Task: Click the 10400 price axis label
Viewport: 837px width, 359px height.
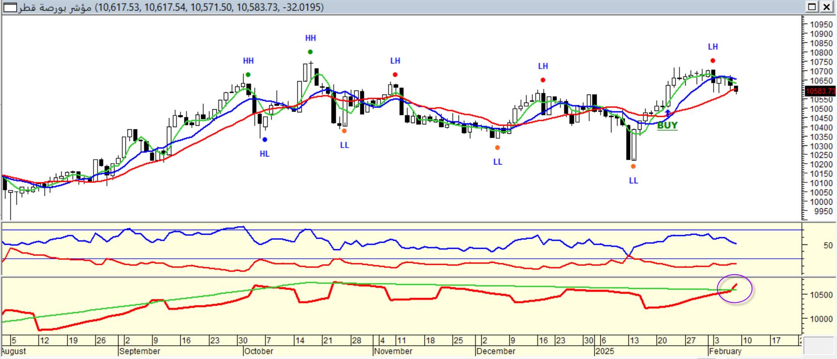Action: click(x=821, y=128)
